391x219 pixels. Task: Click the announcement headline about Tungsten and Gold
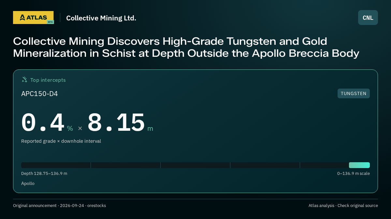click(x=186, y=47)
